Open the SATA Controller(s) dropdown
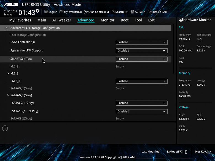215x161 pixels. click(141, 42)
